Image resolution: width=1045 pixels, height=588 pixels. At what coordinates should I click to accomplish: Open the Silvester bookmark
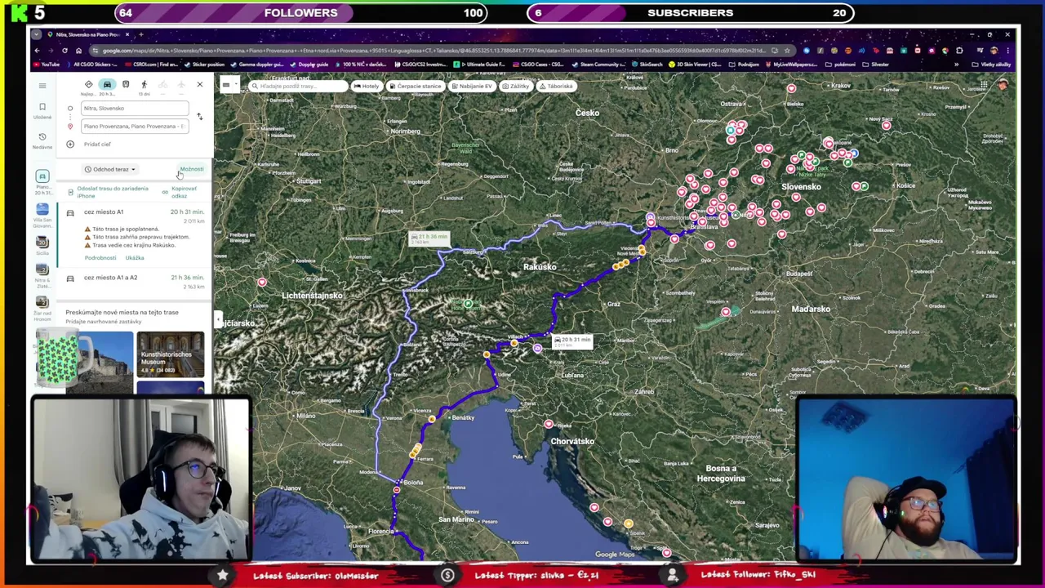pyautogui.click(x=877, y=65)
